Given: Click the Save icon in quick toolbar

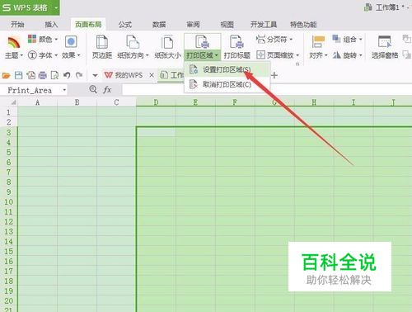Looking at the screenshot, I should pos(18,75).
